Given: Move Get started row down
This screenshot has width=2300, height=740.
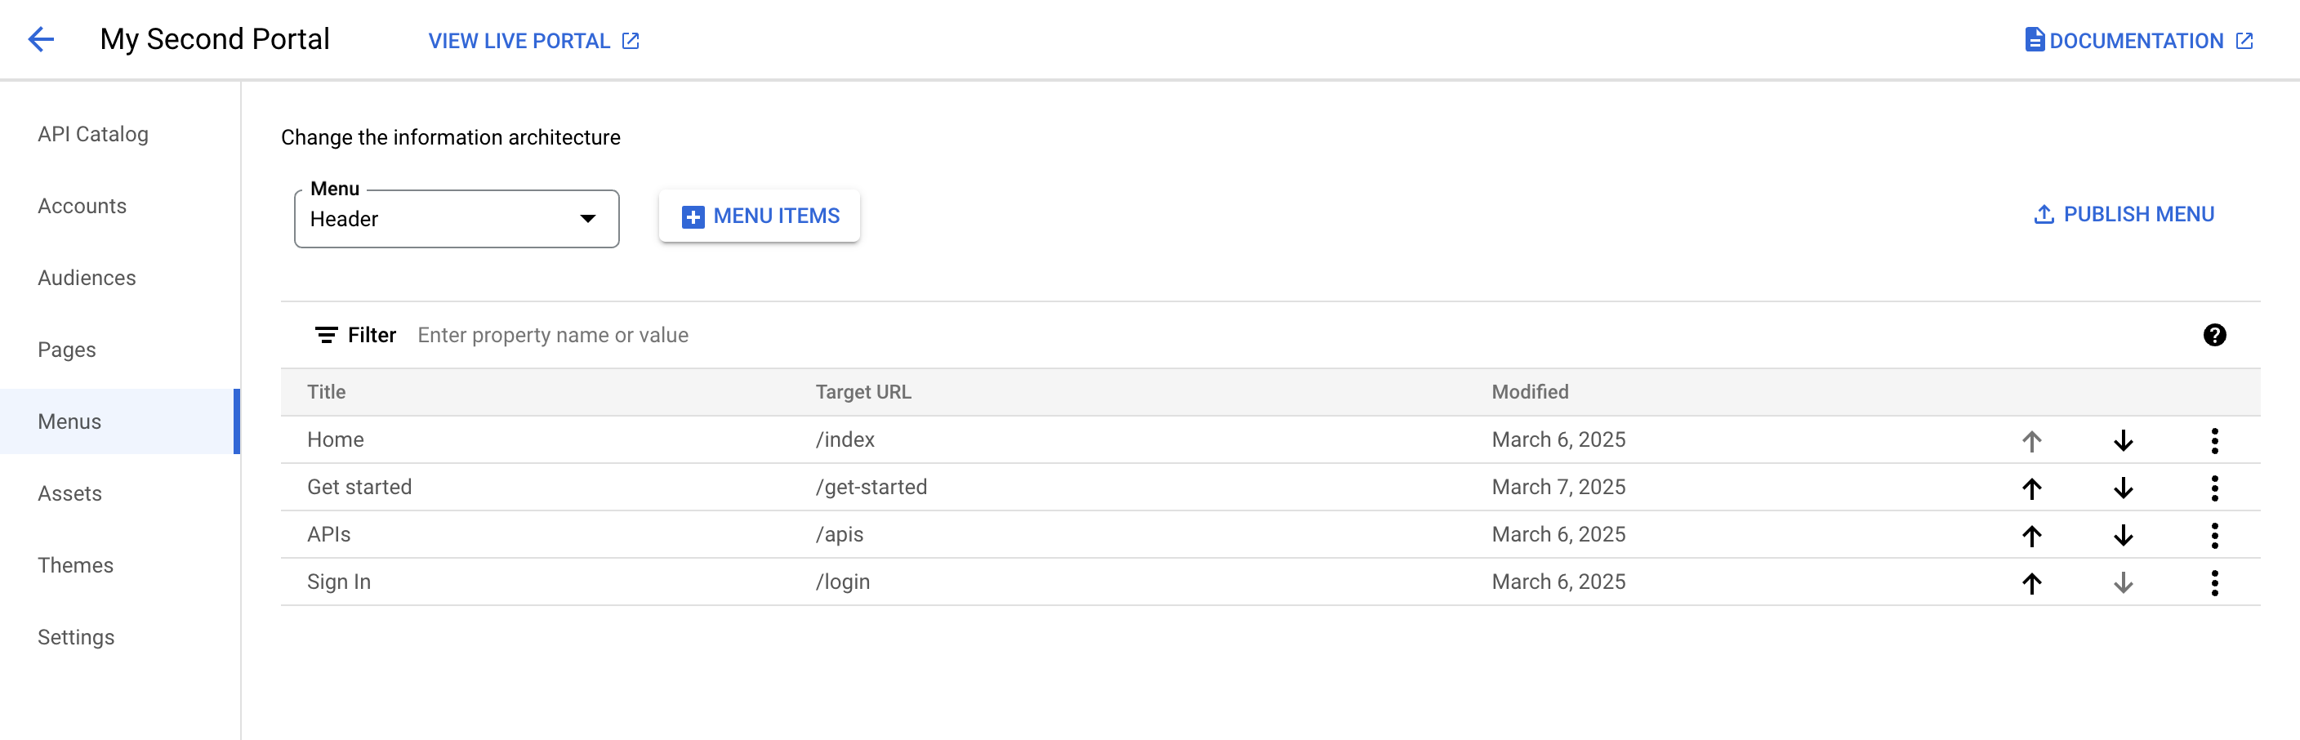Looking at the screenshot, I should pos(2122,488).
